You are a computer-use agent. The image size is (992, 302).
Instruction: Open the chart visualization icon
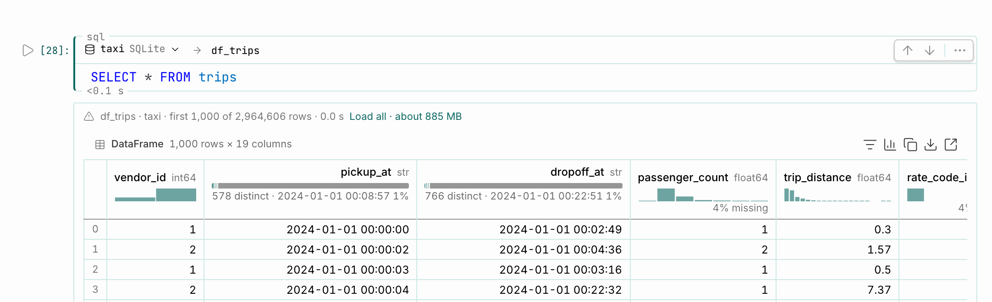pos(890,145)
